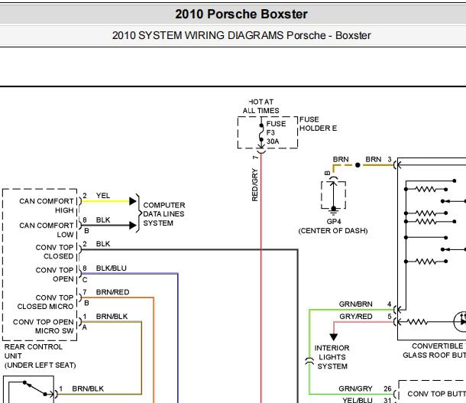Screen dimensions: 466x403
Task: Click the "BRN/RED" wire color label
Action: point(112,292)
